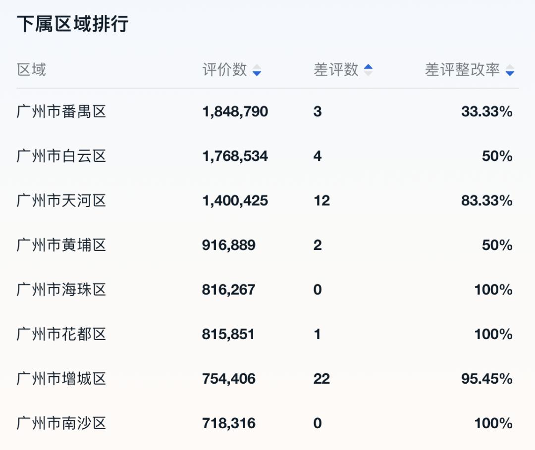This screenshot has width=535, height=450.
Task: Select the 广州市花都区 row name
Action: pos(61,334)
